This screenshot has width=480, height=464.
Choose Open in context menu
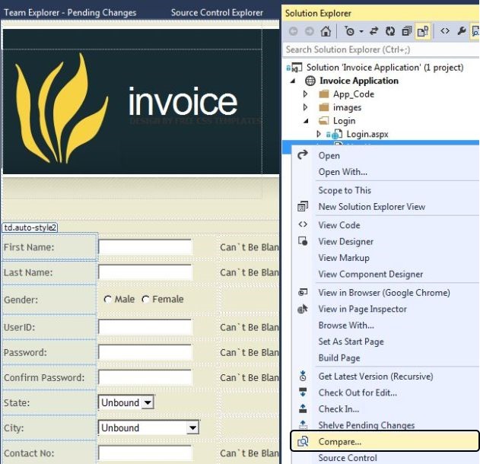pyautogui.click(x=329, y=155)
